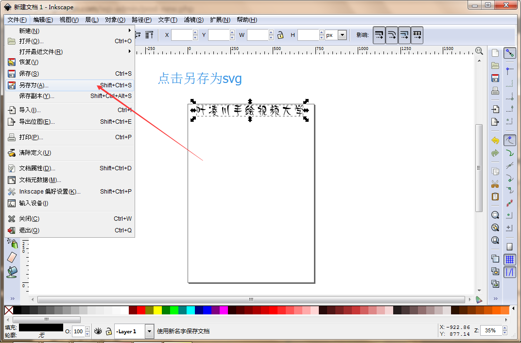Click the save floppy icon in right toolbar

[x=495, y=78]
